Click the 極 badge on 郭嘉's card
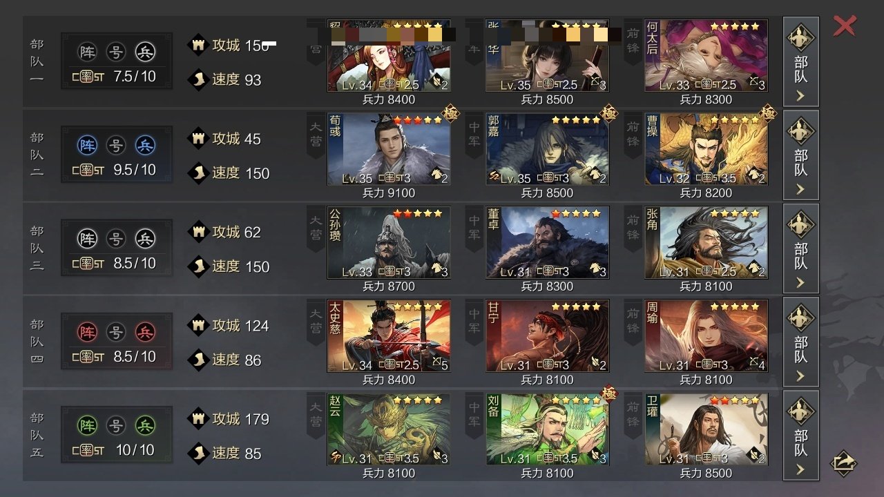This screenshot has height=497, width=884. (x=608, y=113)
